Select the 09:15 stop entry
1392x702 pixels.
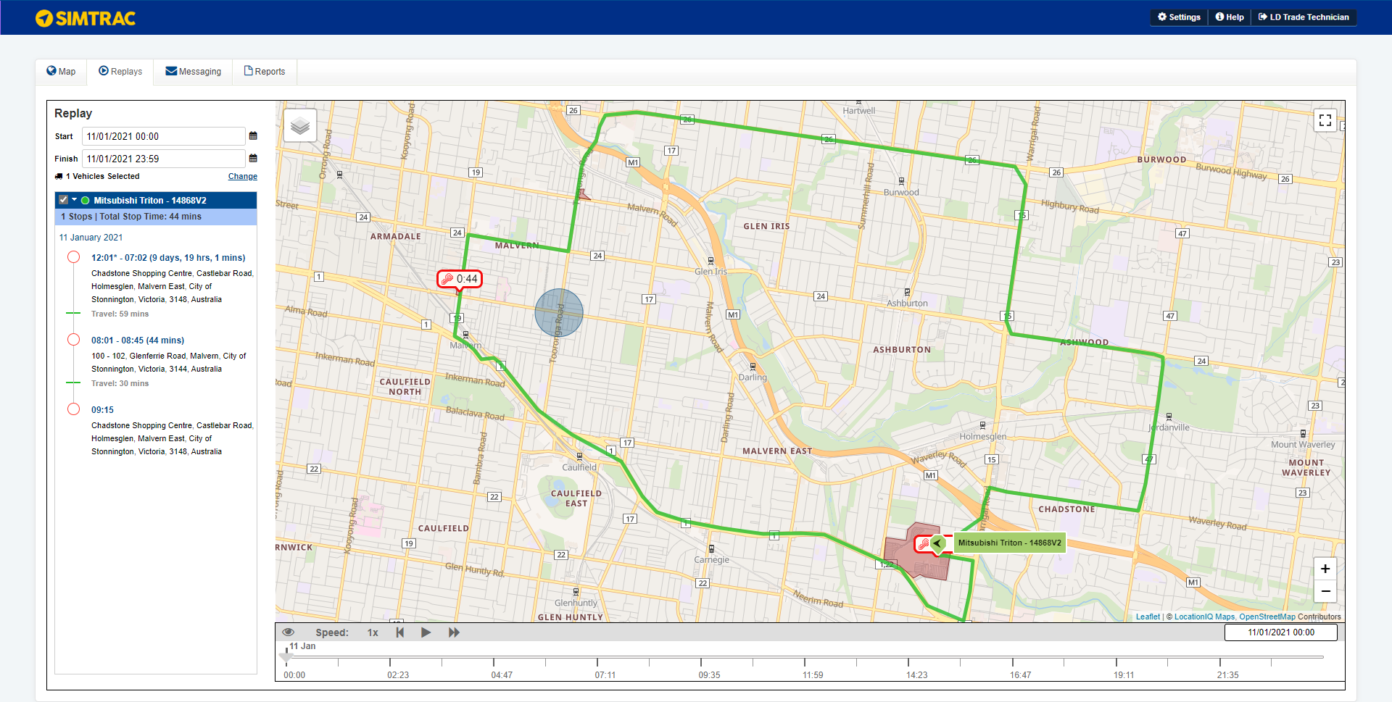pyautogui.click(x=102, y=410)
